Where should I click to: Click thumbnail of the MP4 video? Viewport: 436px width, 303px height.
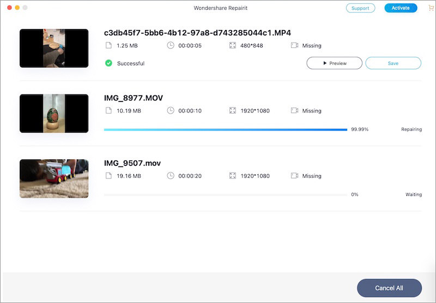coord(54,48)
